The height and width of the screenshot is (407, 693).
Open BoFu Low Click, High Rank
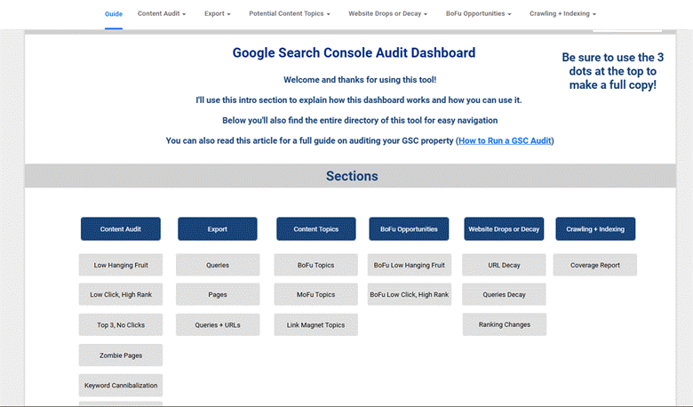click(x=410, y=294)
